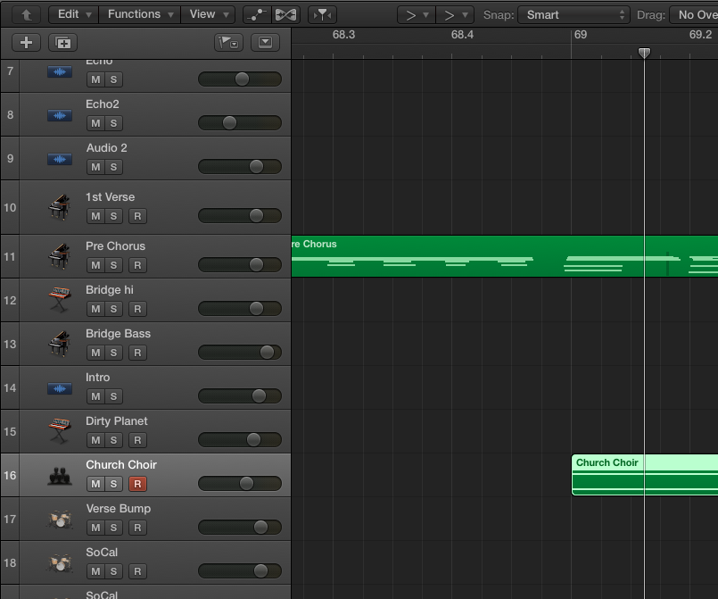The width and height of the screenshot is (718, 599).
Task: Solo the Verse Bump track
Action: 113,528
